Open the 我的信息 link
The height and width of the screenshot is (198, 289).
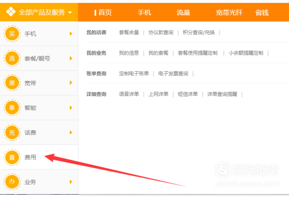[129, 53]
